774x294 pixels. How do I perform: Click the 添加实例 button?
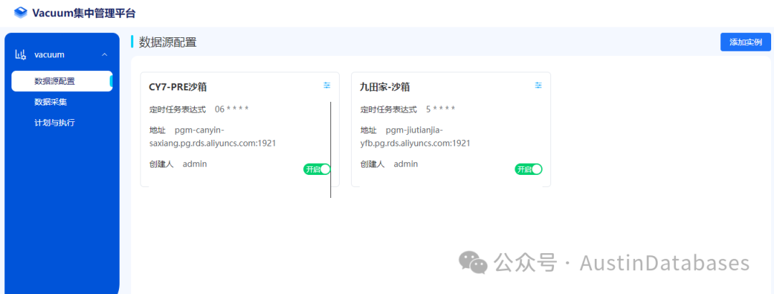(745, 42)
